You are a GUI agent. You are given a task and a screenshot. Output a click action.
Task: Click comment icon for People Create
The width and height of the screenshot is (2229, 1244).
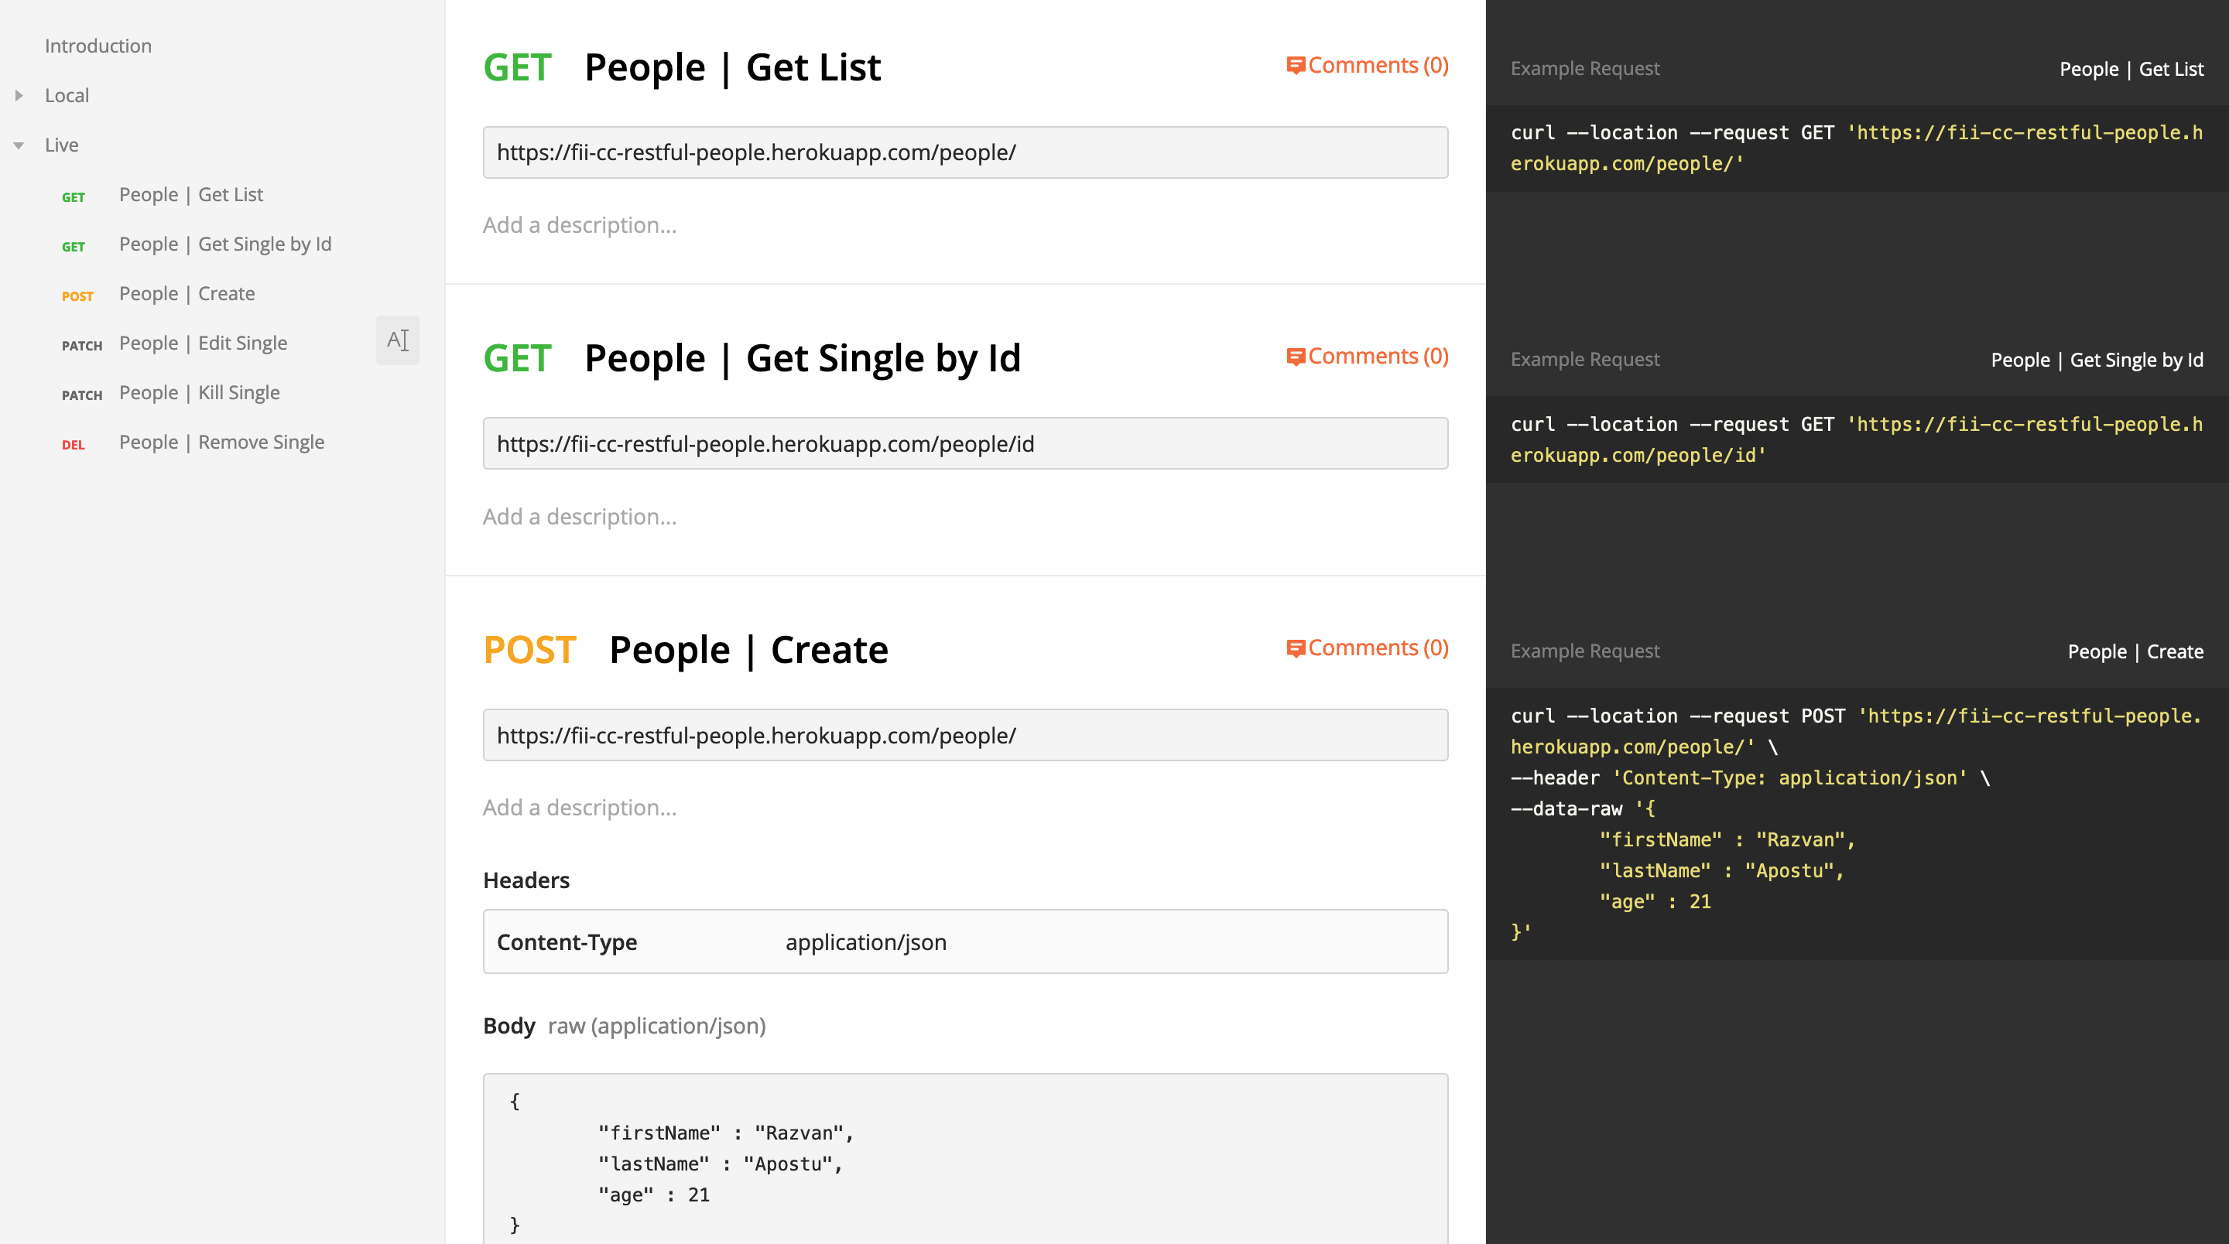(x=1295, y=649)
